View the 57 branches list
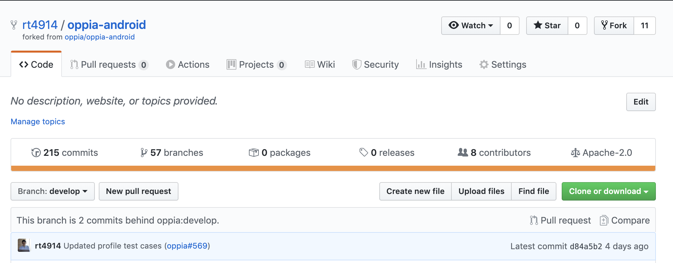 (x=172, y=153)
